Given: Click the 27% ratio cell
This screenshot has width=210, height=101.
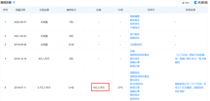Looking at the screenshot, I should tap(120, 88).
